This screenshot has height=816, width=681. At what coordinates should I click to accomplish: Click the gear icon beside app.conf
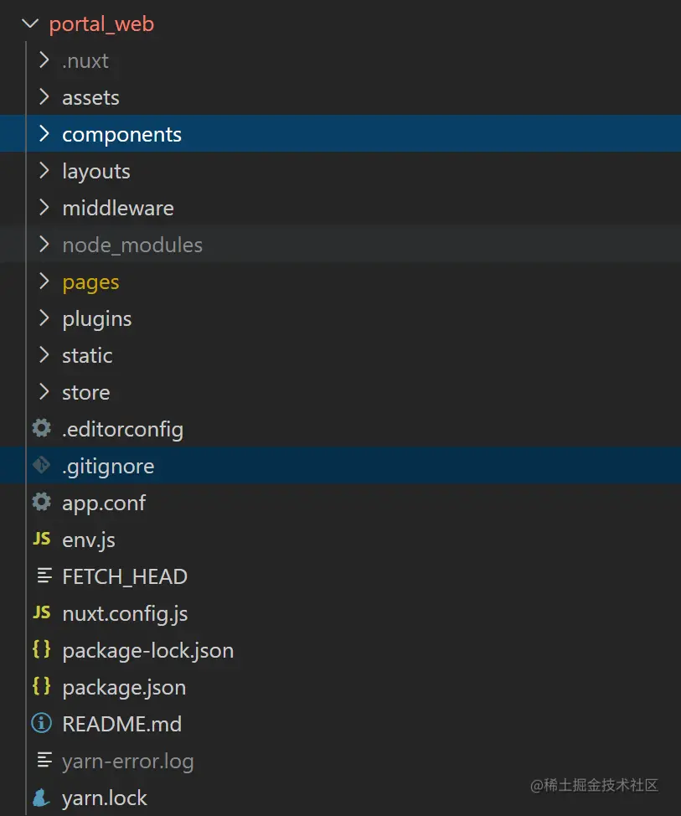point(41,503)
